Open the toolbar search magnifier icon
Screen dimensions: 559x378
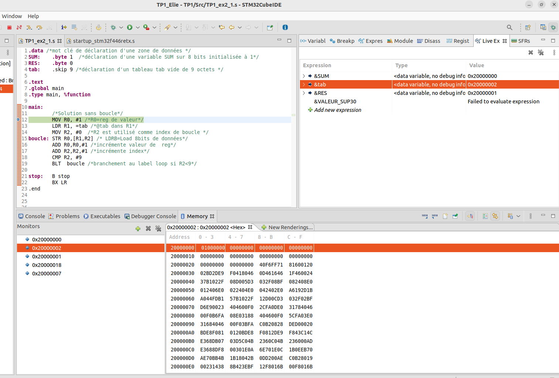pos(509,27)
